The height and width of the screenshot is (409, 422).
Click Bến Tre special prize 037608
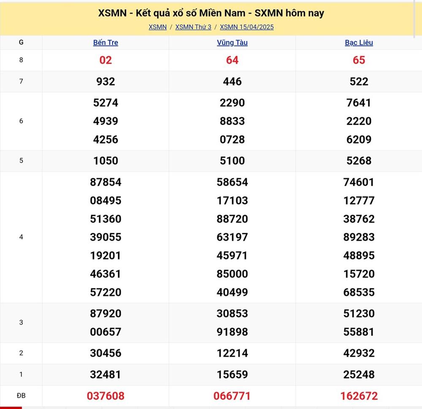[105, 396]
